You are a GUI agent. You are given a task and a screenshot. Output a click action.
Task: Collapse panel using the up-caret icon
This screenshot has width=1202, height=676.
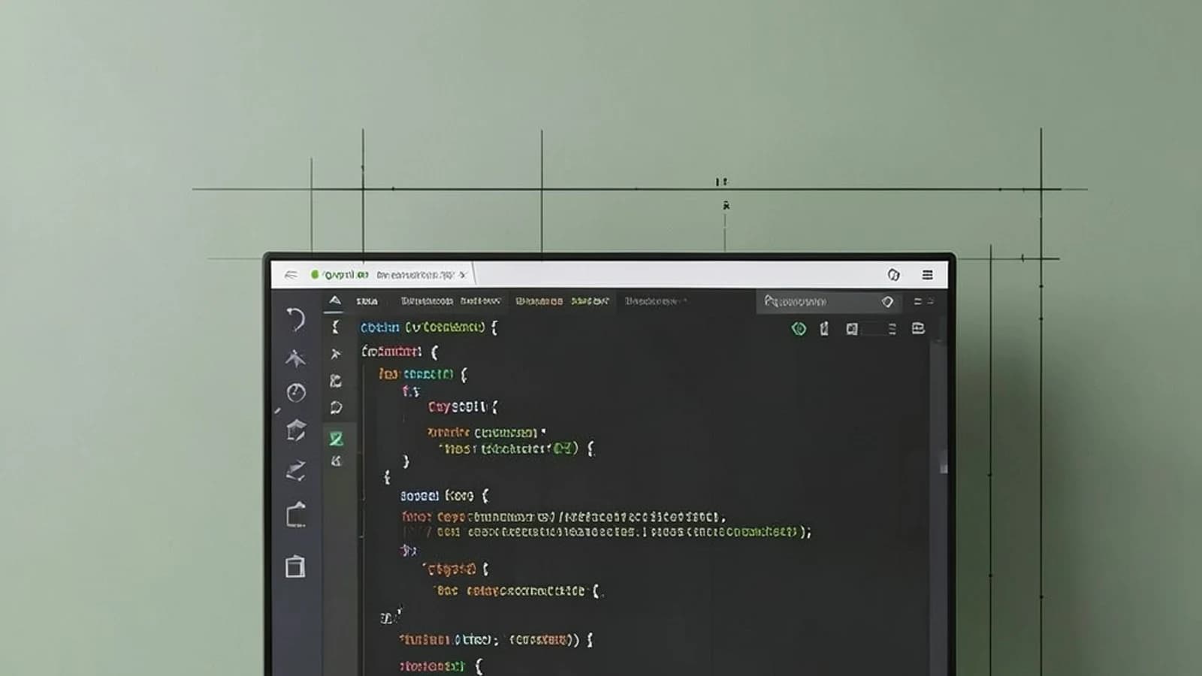click(x=335, y=300)
